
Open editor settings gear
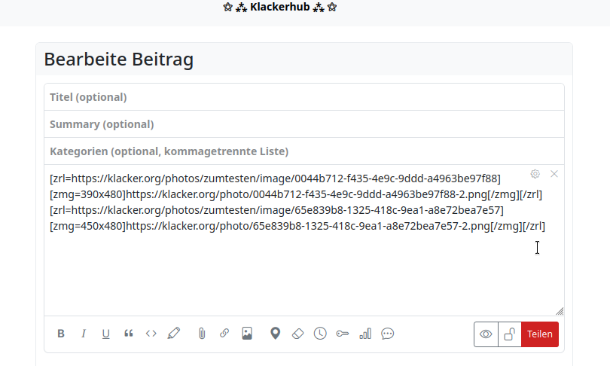(535, 174)
